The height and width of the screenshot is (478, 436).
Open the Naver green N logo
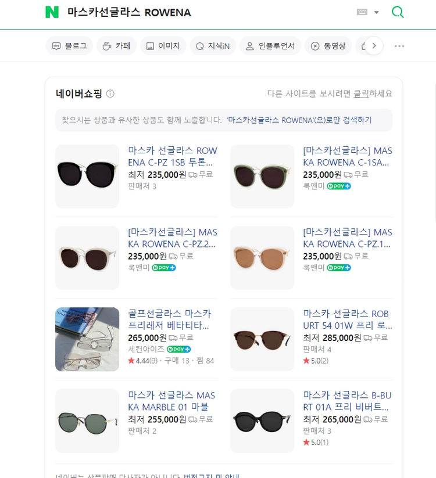point(52,12)
